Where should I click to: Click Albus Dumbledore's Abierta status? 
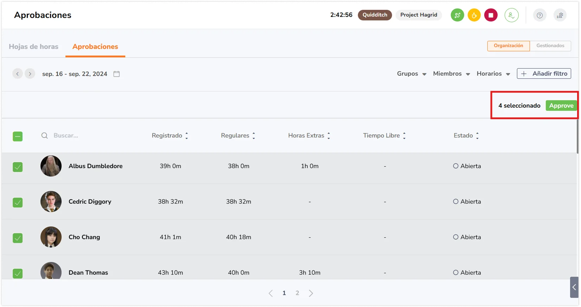click(467, 166)
